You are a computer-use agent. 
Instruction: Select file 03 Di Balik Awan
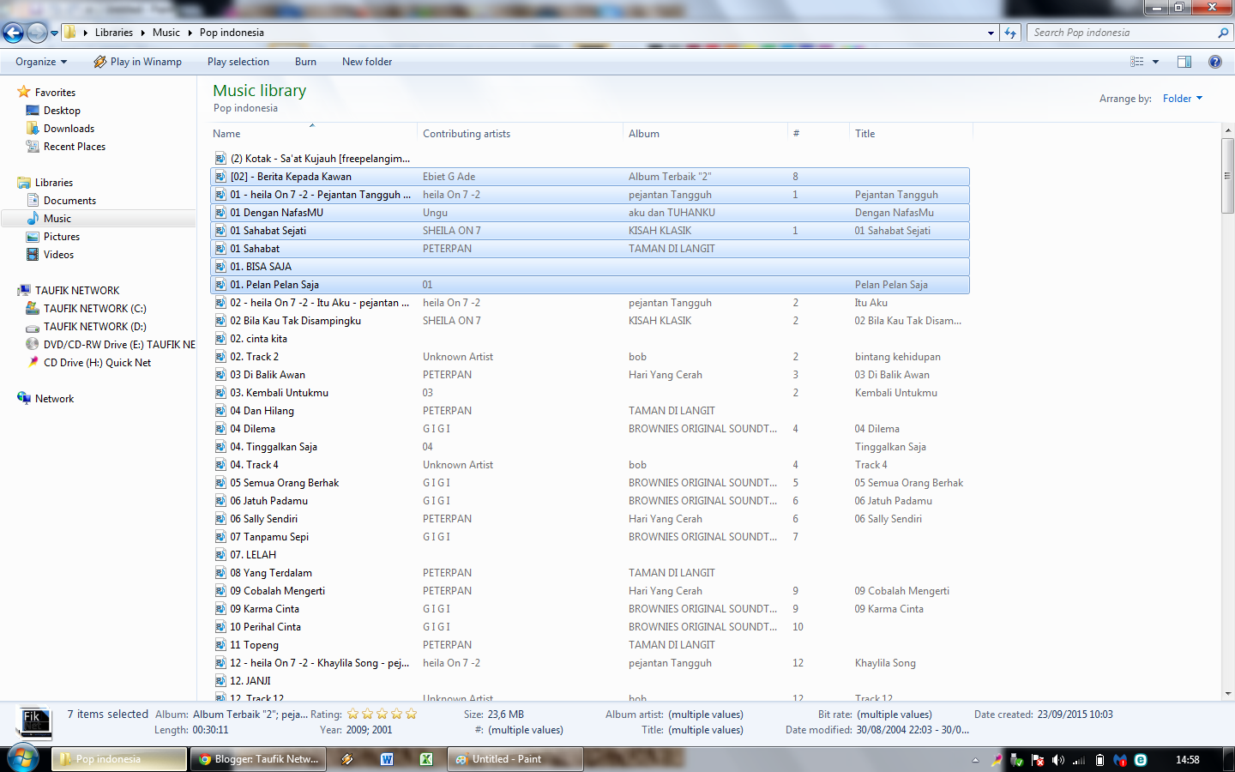(x=267, y=375)
